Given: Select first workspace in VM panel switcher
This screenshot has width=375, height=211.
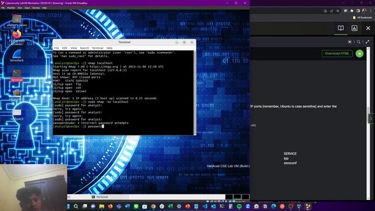Looking at the screenshot, I should (229, 197).
